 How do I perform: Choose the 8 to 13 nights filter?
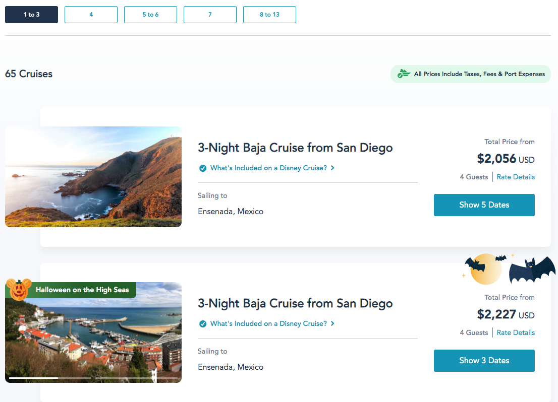(269, 15)
